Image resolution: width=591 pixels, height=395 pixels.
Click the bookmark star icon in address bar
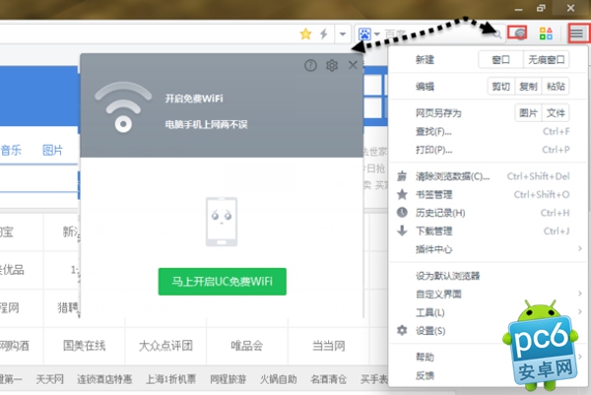(x=306, y=33)
